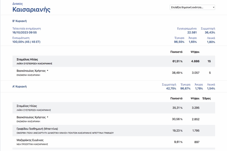Select Σταμέλος Ηλίας row with 61,51%
The image size is (227, 151).
click(113, 61)
